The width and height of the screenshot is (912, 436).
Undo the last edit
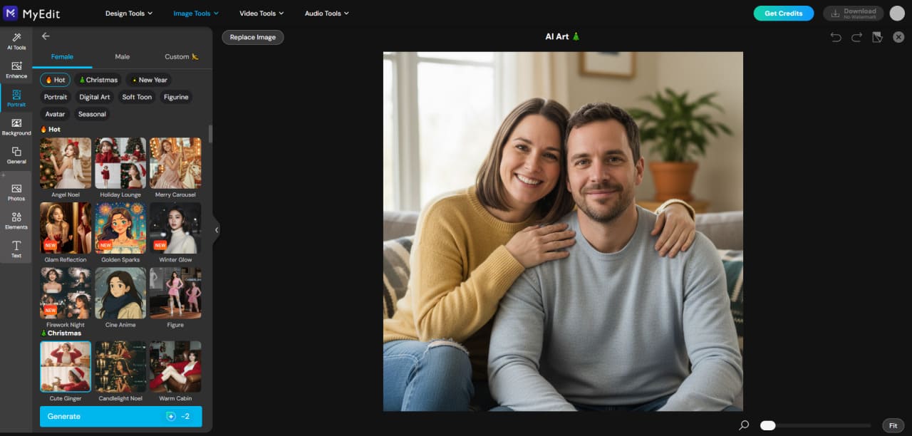835,36
